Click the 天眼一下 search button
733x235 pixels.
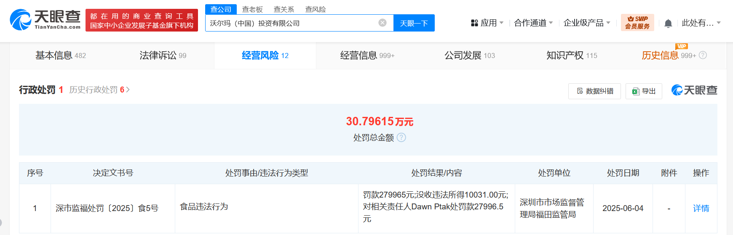(414, 23)
